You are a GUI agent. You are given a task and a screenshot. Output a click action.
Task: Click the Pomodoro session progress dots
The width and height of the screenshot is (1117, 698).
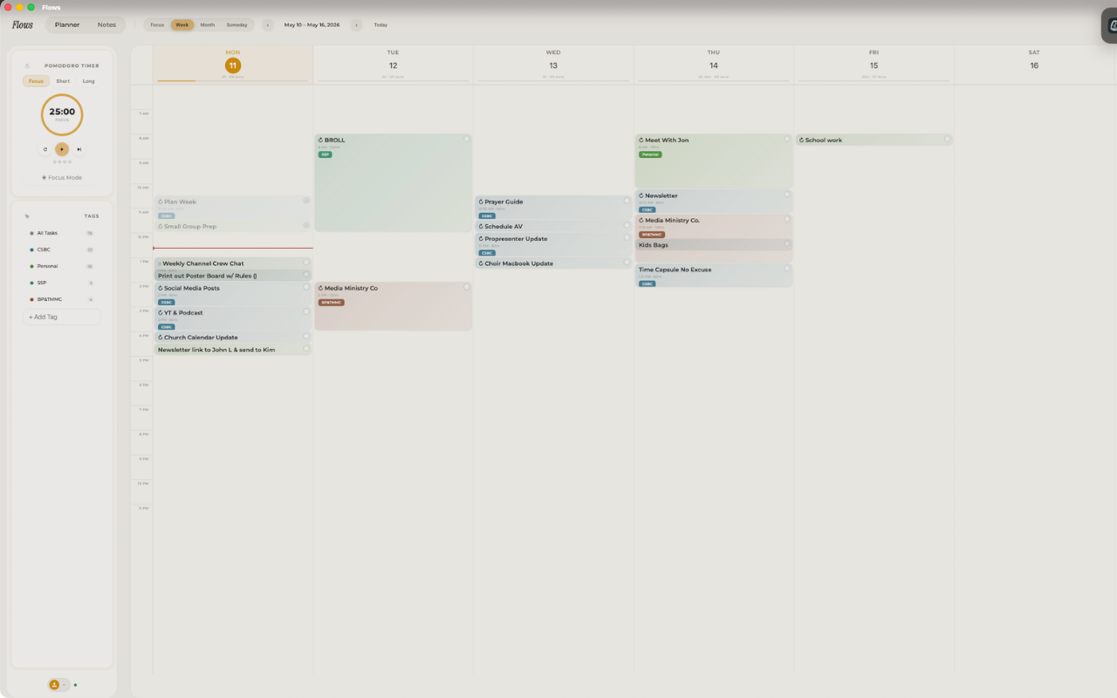pos(62,162)
